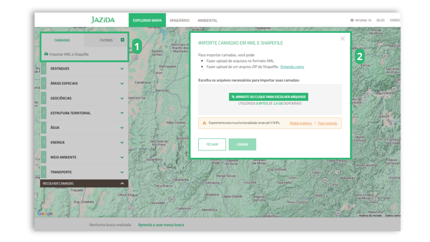
Task: Open the Jazida logo home link
Action: click(103, 20)
